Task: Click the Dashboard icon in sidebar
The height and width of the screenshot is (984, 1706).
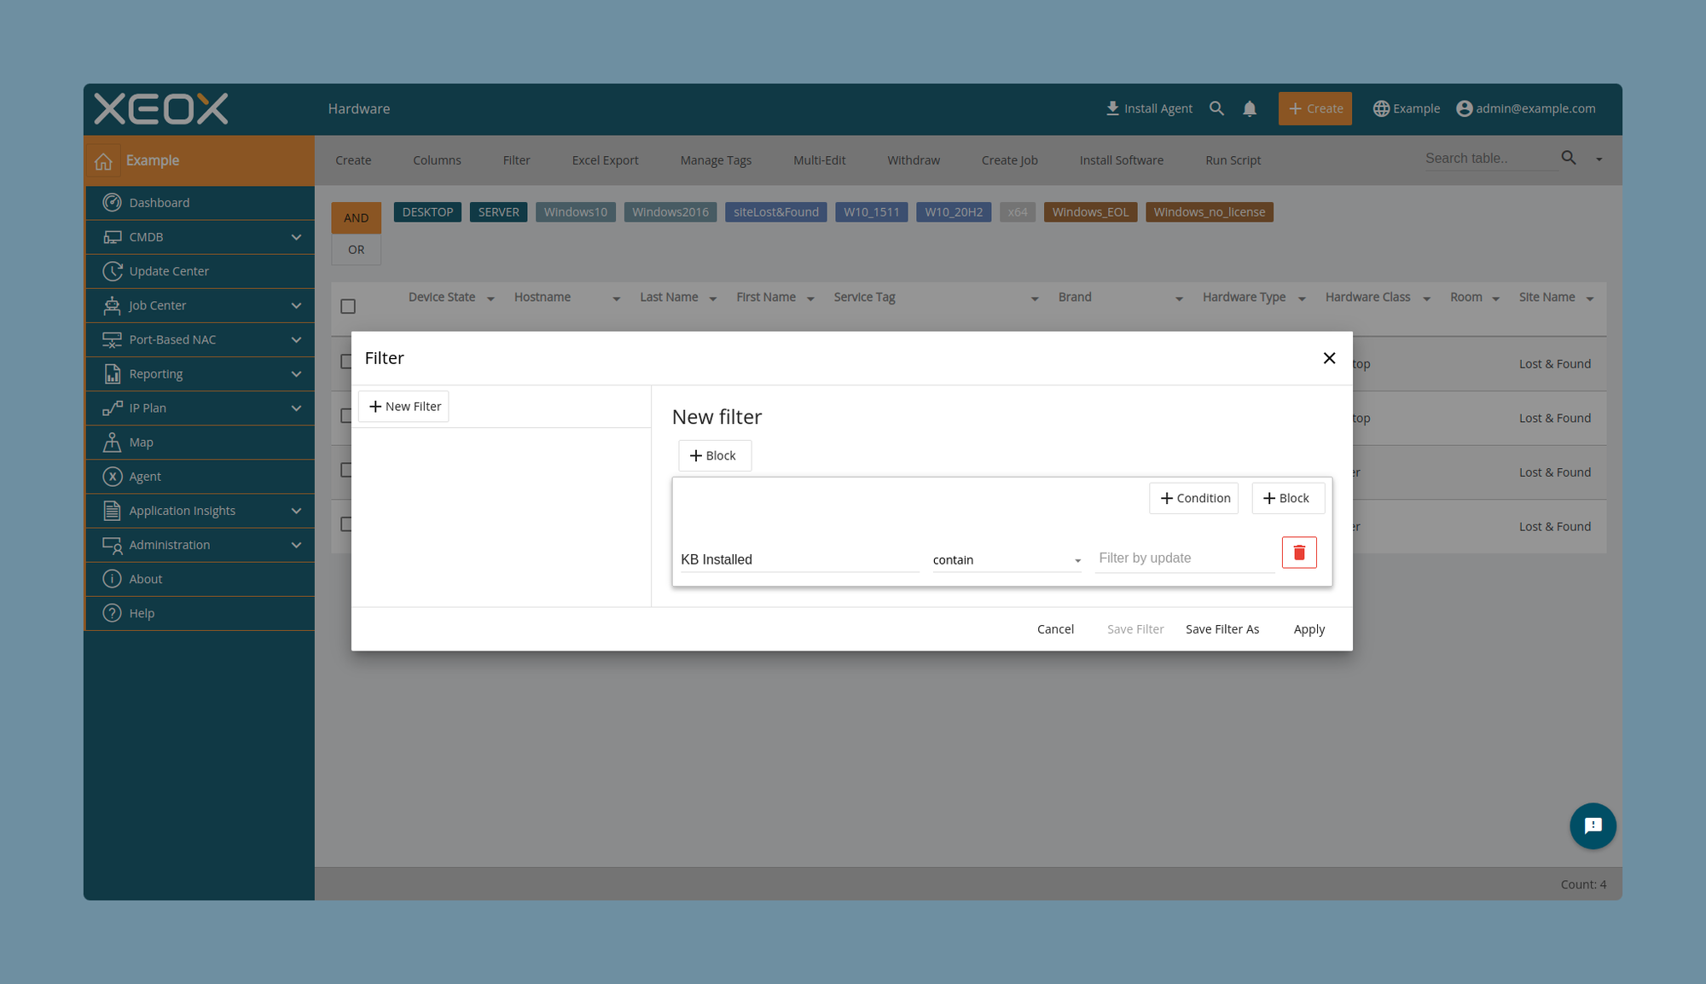Action: click(x=113, y=201)
